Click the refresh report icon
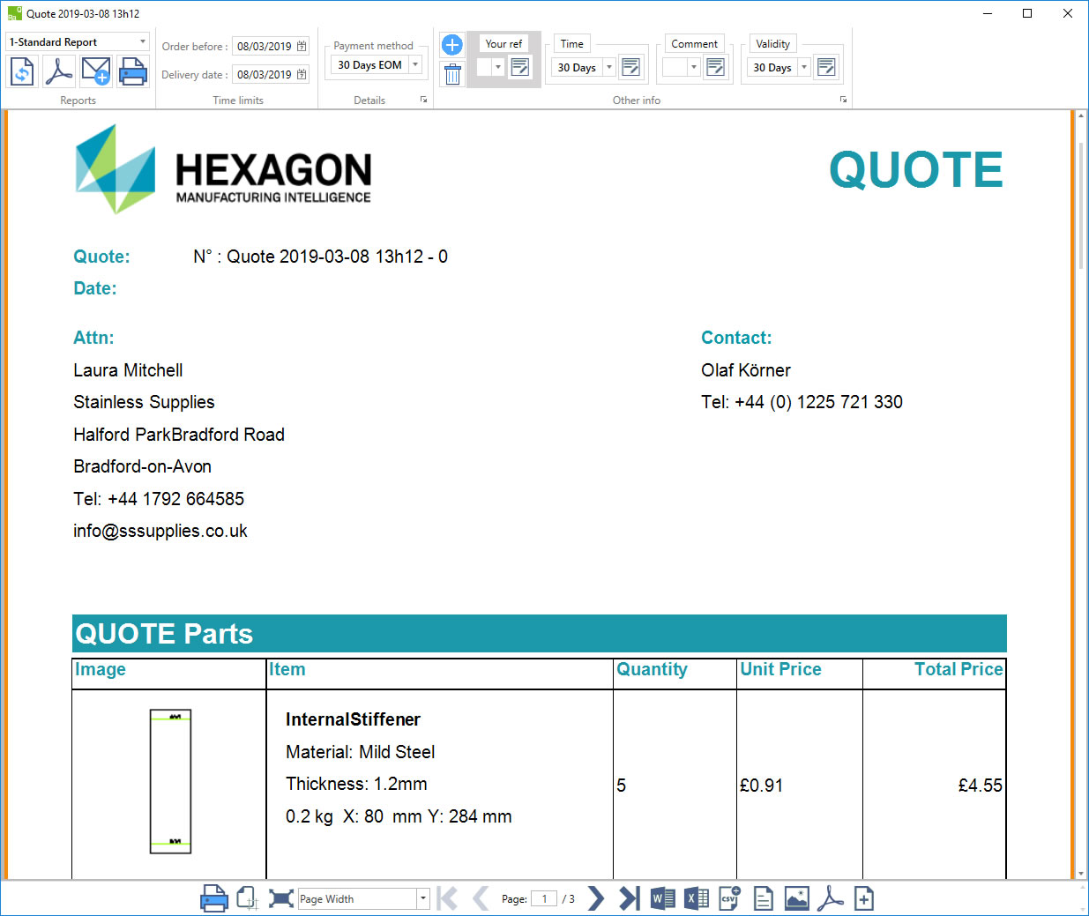 [22, 71]
